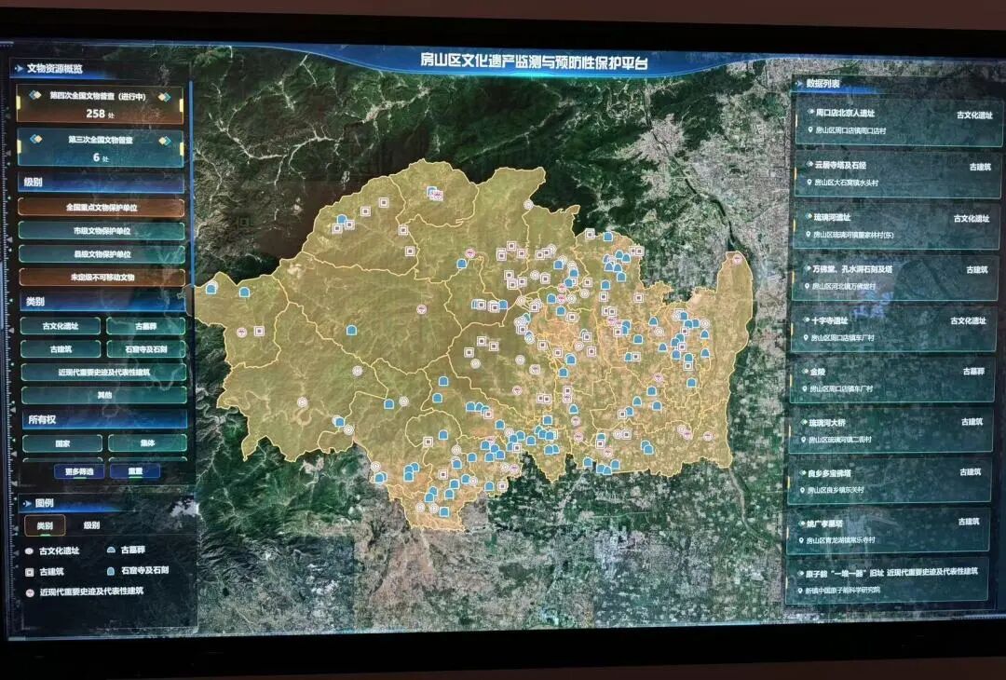The image size is (1006, 680).
Task: Collapse the 数据列表 panel header
Action: click(x=822, y=84)
